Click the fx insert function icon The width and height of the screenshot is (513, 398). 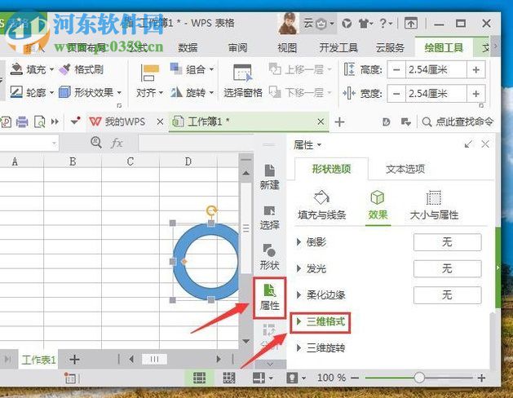point(117,143)
